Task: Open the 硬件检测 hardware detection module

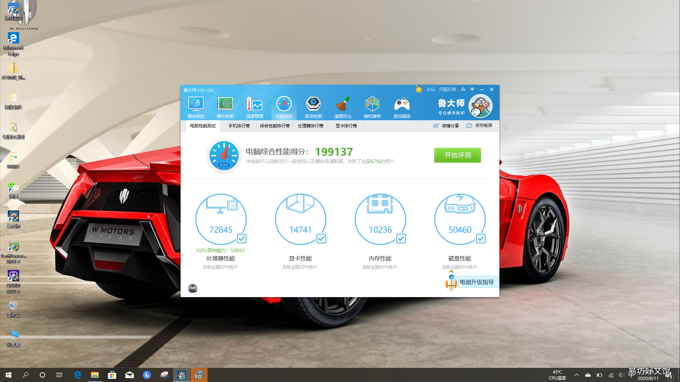Action: 225,107
